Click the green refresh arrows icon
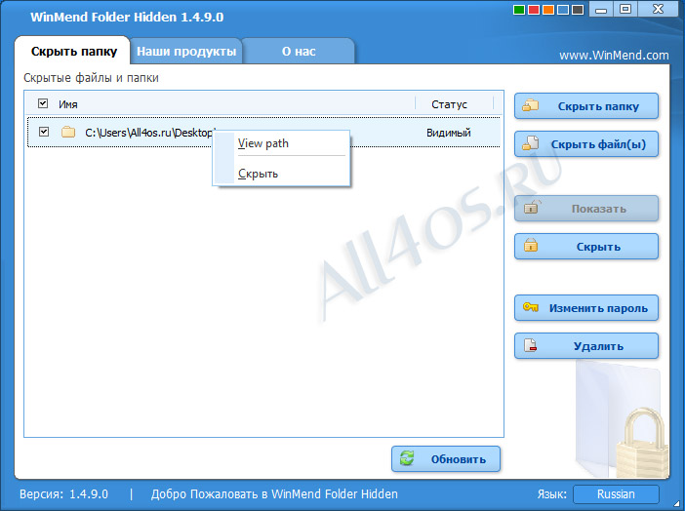The width and height of the screenshot is (685, 511). pyautogui.click(x=407, y=458)
